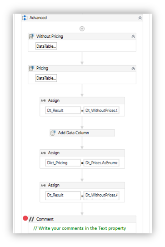The width and height of the screenshot is (165, 247).
Task: Click Dt_Result field in the last Assign
Action: point(63,196)
